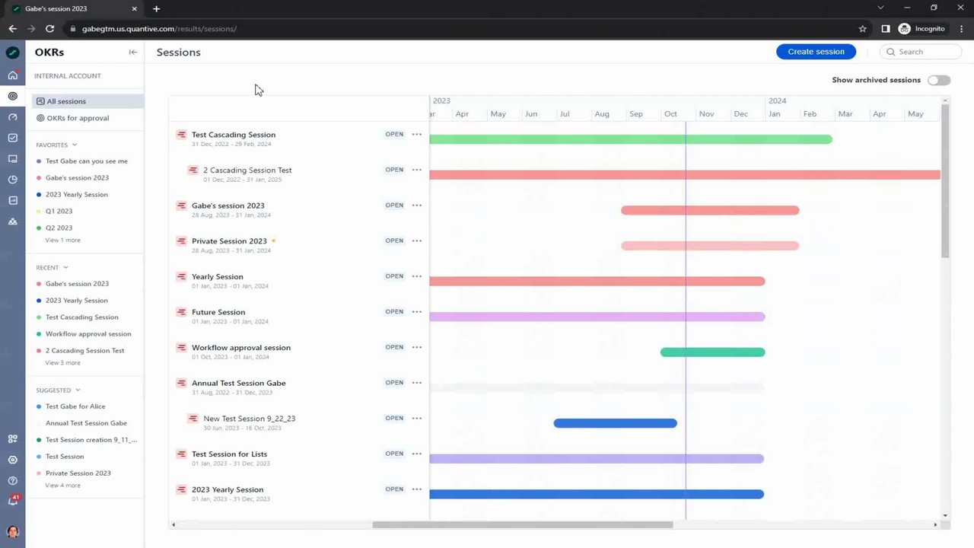Open the help question mark icon
974x548 pixels.
(x=12, y=480)
